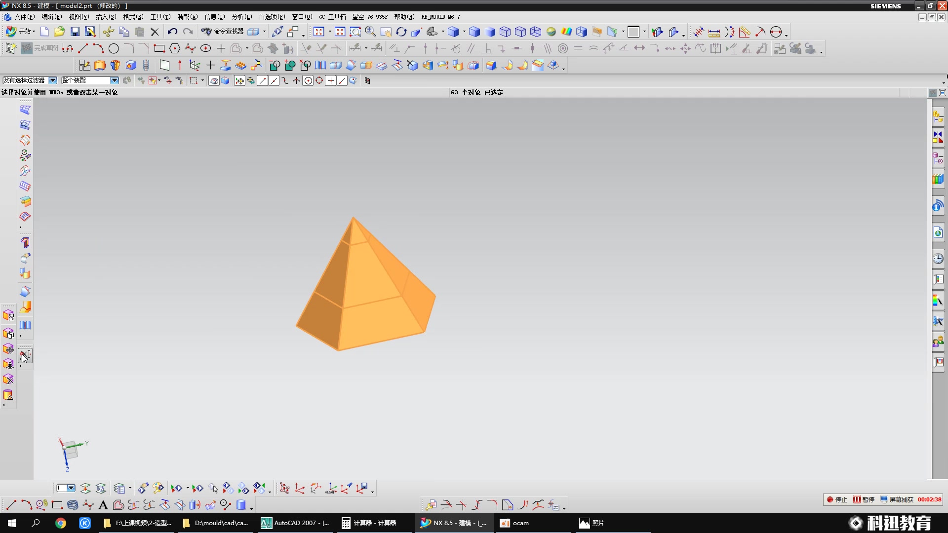
Task: Select the Text 'A' curve tool
Action: coord(103,505)
